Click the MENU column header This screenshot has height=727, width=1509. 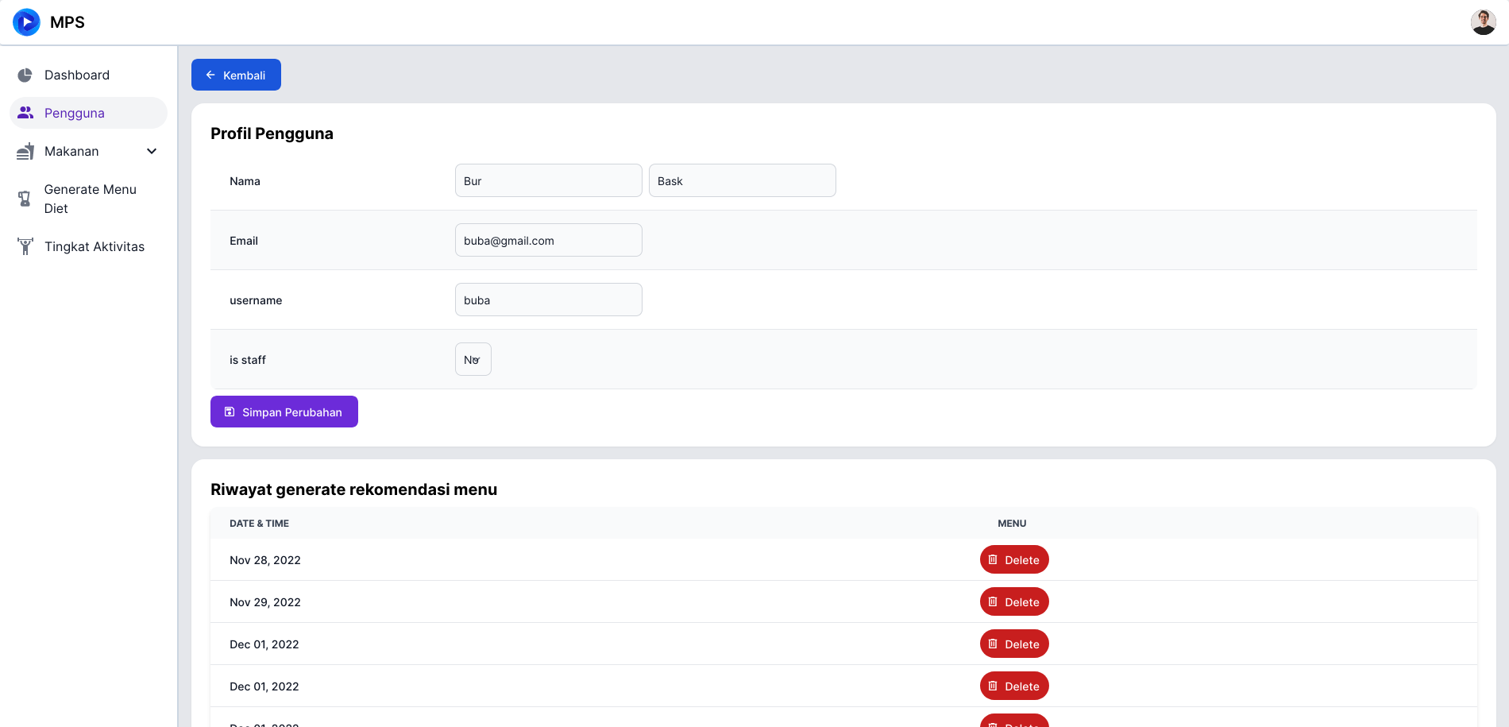pos(1012,524)
